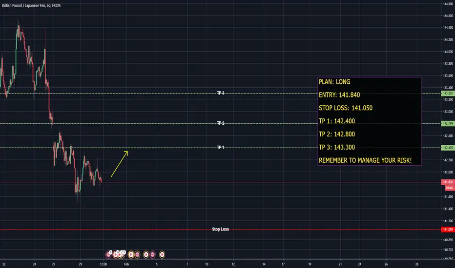
Task: Click the 12:00 label on time axis
Action: pos(103,264)
